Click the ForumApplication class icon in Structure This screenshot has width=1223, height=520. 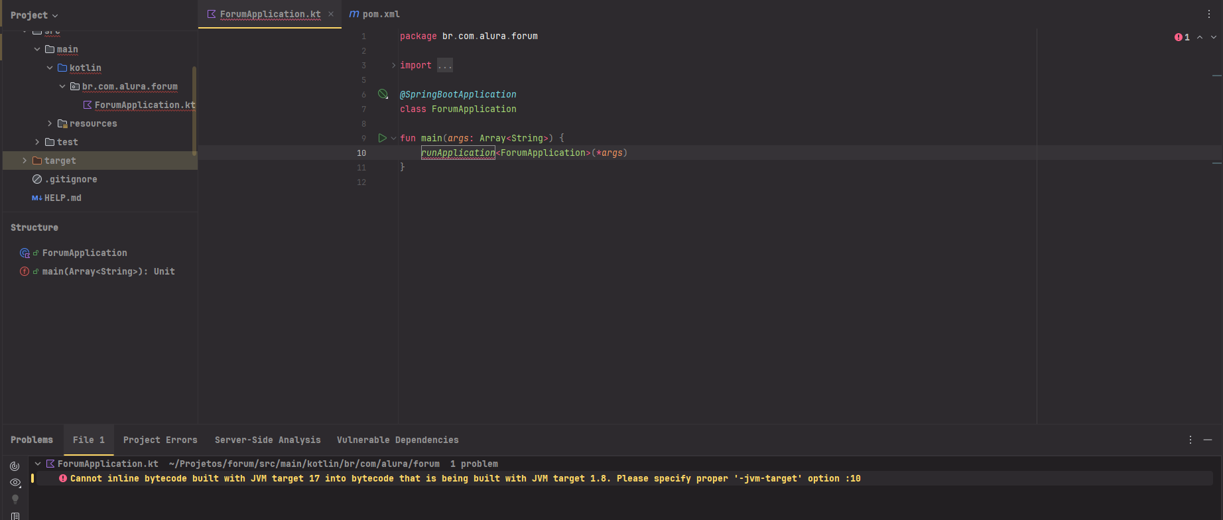click(x=25, y=253)
